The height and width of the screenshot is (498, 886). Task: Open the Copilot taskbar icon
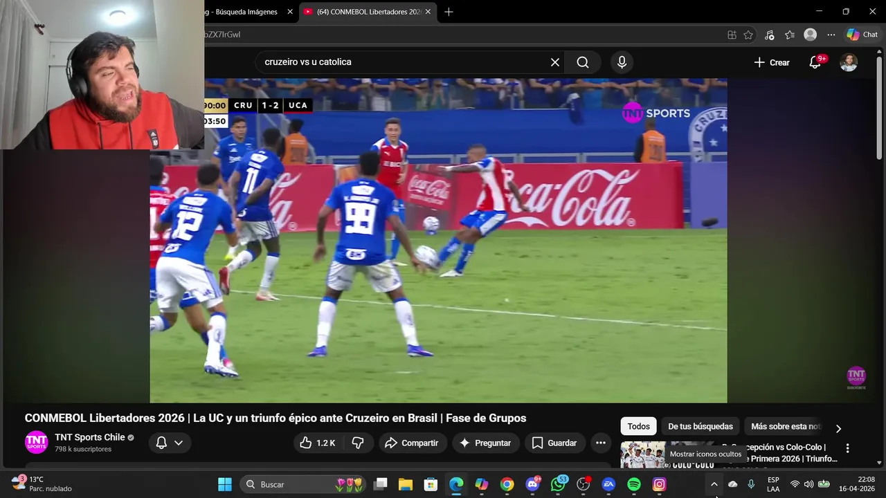482,484
